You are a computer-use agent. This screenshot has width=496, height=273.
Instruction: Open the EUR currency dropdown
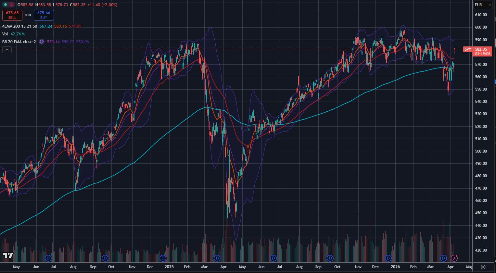click(483, 5)
